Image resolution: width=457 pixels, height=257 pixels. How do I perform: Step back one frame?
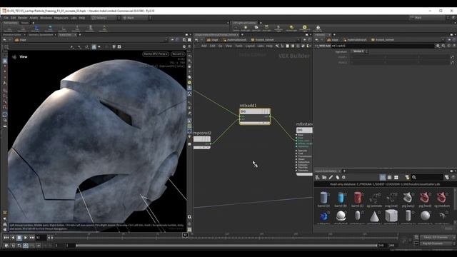13,238
